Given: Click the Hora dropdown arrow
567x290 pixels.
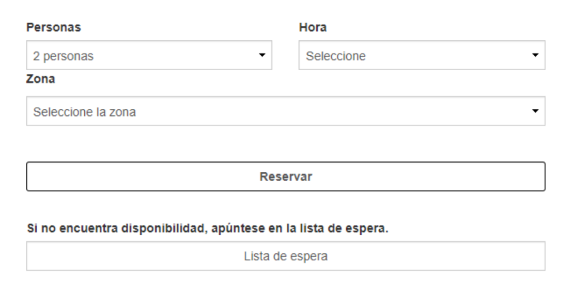Looking at the screenshot, I should (535, 55).
